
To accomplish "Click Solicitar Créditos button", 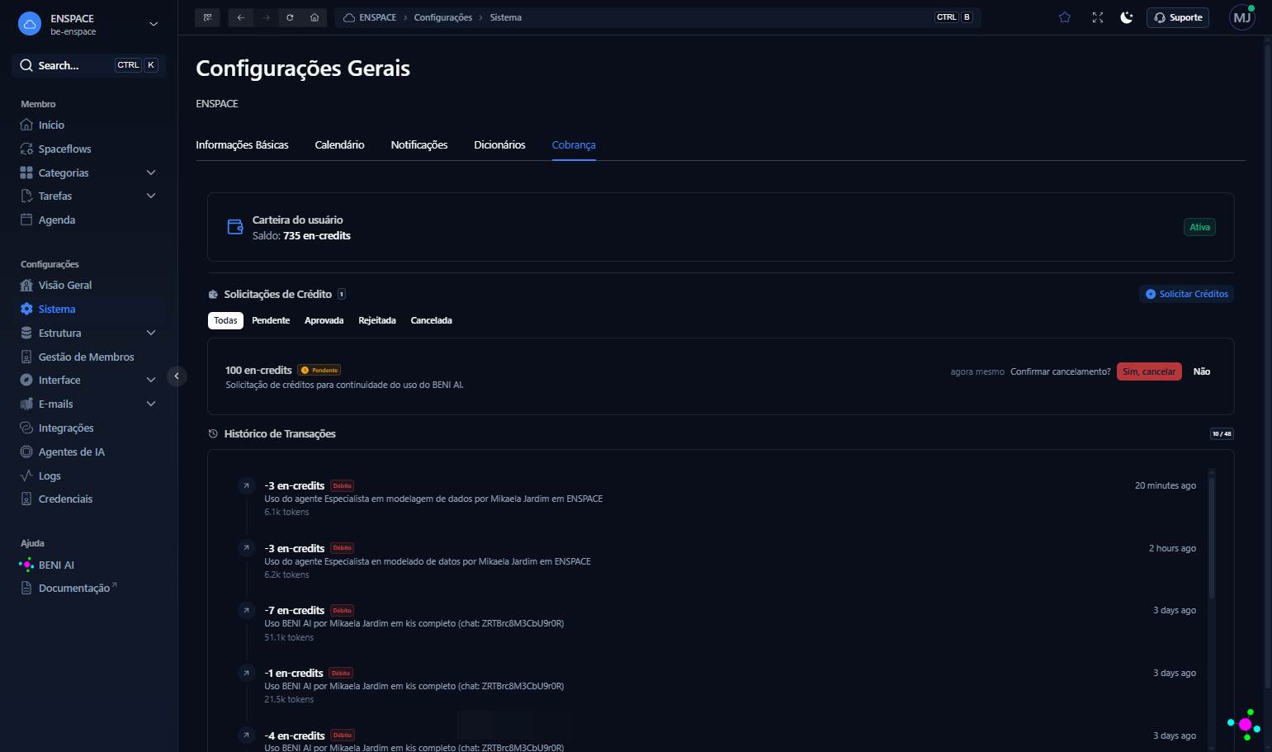I will coord(1186,294).
